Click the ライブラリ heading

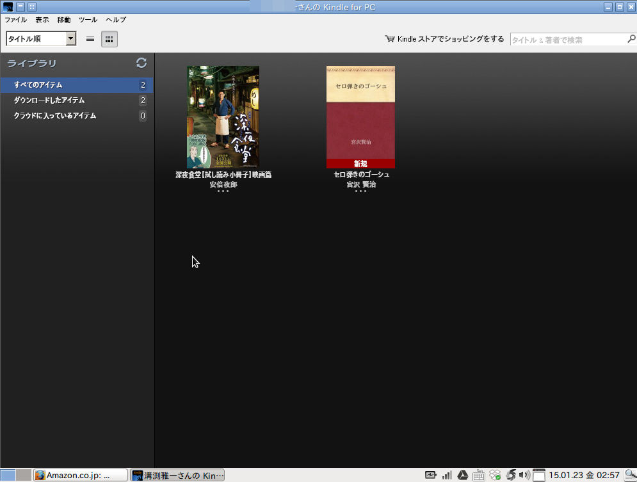31,63
